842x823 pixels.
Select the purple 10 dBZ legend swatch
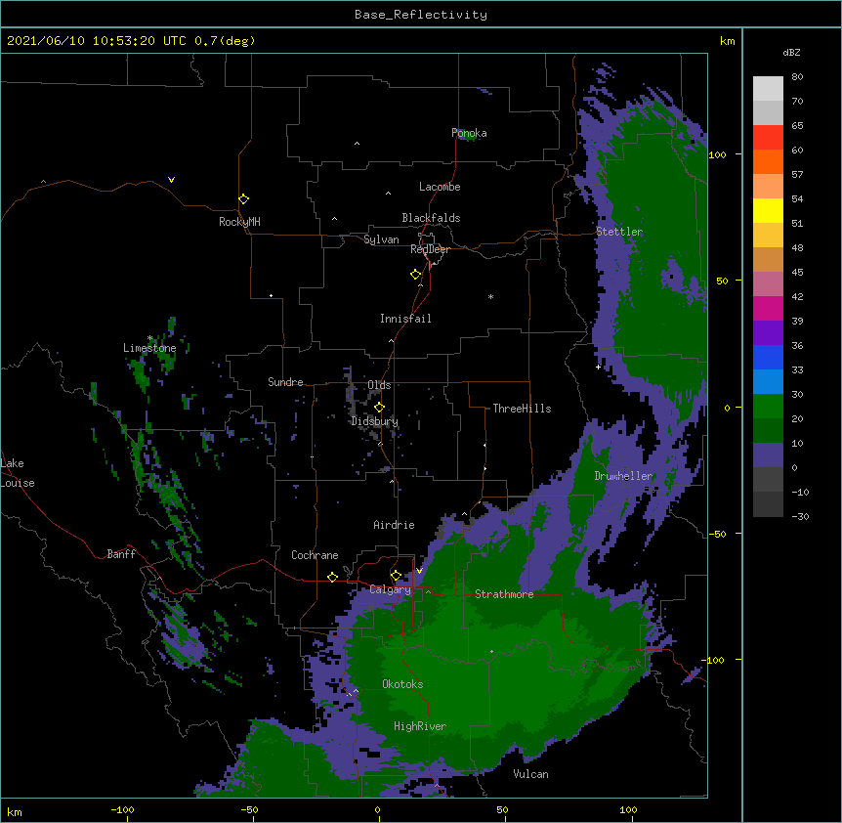[x=768, y=455]
